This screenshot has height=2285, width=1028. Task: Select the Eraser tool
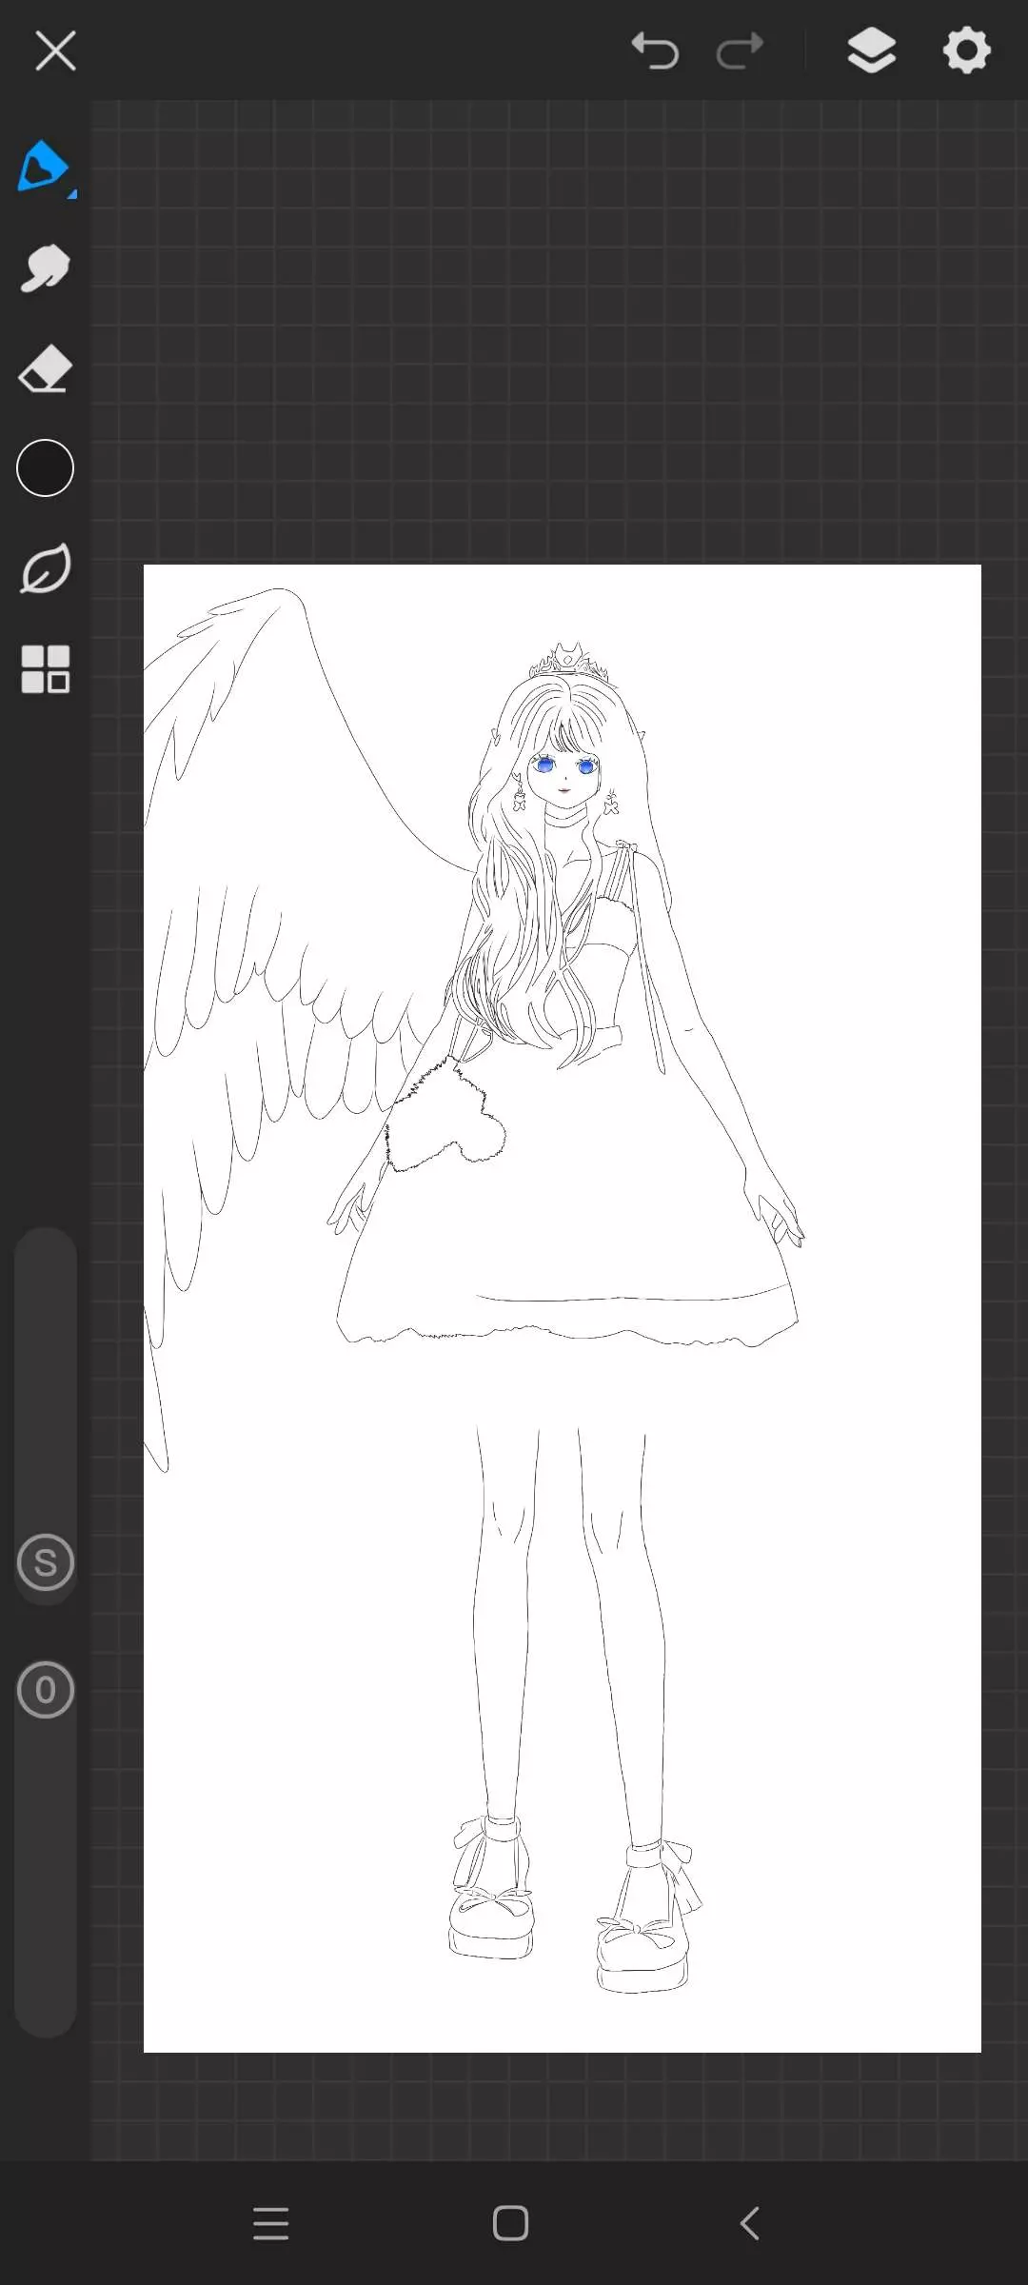click(45, 368)
